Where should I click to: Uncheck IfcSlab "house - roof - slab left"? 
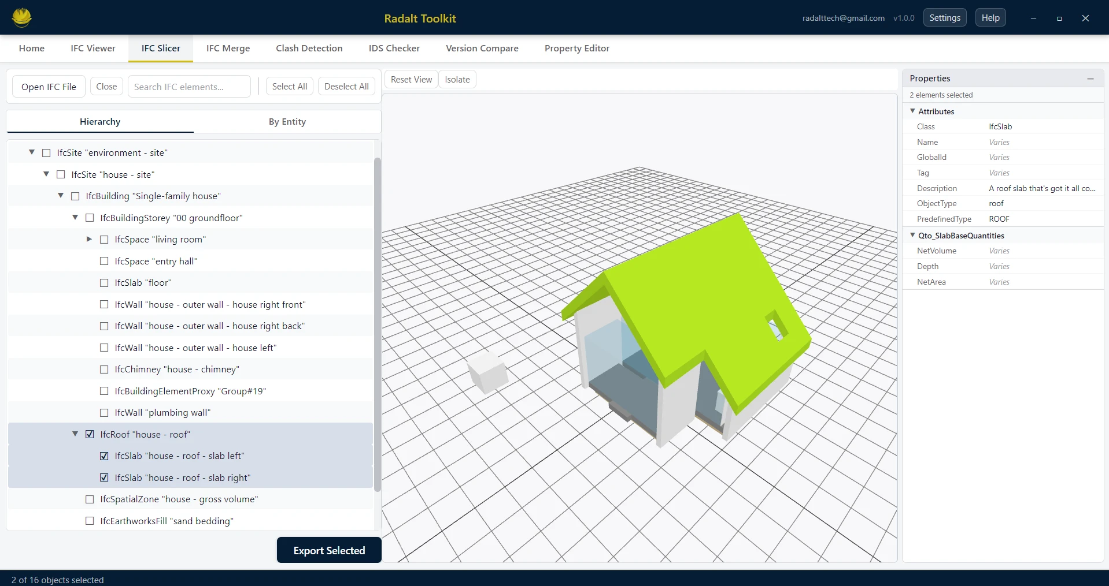click(104, 456)
